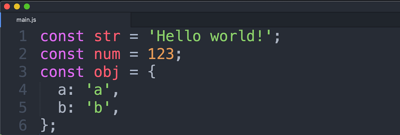Switch to the main.js tab
400x135 pixels.
click(66, 20)
